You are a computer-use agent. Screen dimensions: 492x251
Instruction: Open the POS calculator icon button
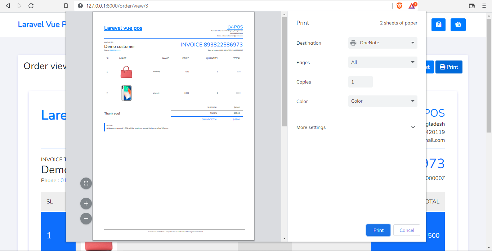click(438, 24)
